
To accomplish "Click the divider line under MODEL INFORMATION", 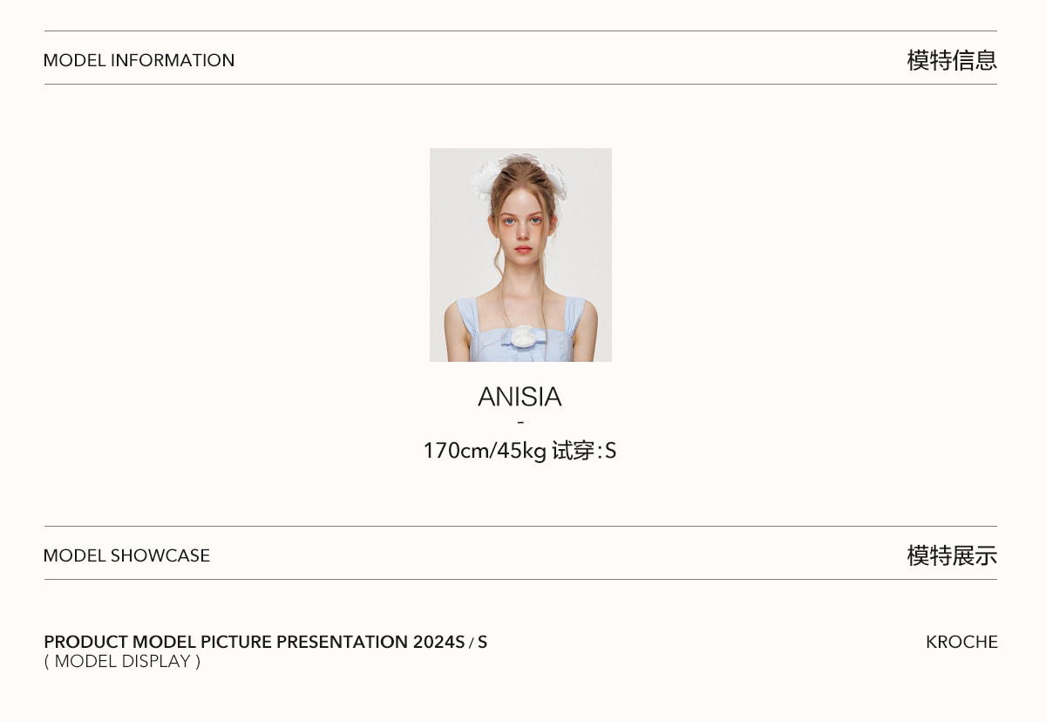I will tap(520, 84).
